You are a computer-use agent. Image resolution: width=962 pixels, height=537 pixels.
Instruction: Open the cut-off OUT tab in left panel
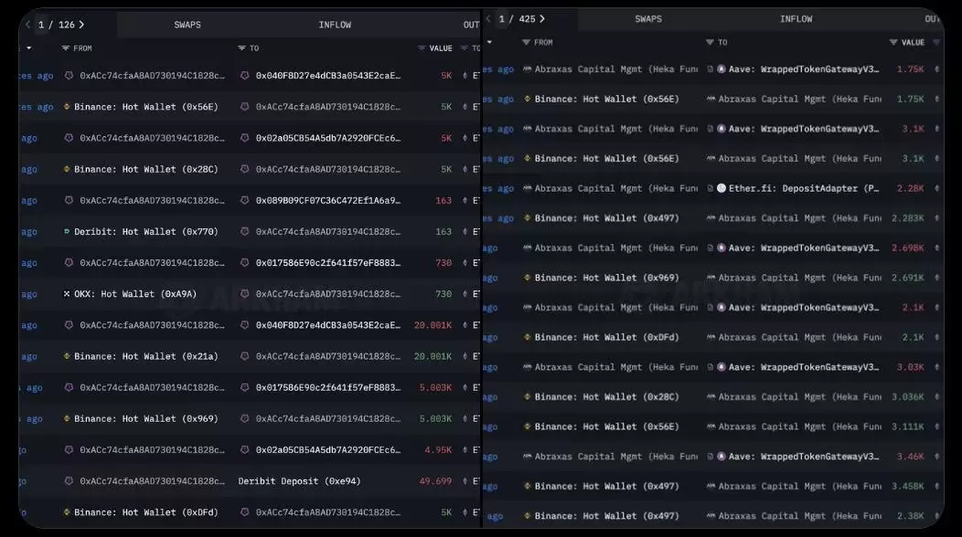(x=471, y=25)
